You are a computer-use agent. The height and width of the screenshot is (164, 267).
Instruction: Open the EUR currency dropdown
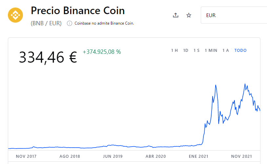click(234, 15)
